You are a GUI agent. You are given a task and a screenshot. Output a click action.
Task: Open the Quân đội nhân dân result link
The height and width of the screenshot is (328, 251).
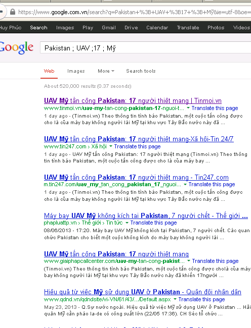point(143,292)
